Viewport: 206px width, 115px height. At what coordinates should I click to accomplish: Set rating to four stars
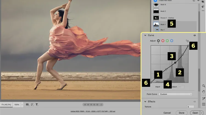tap(94, 105)
